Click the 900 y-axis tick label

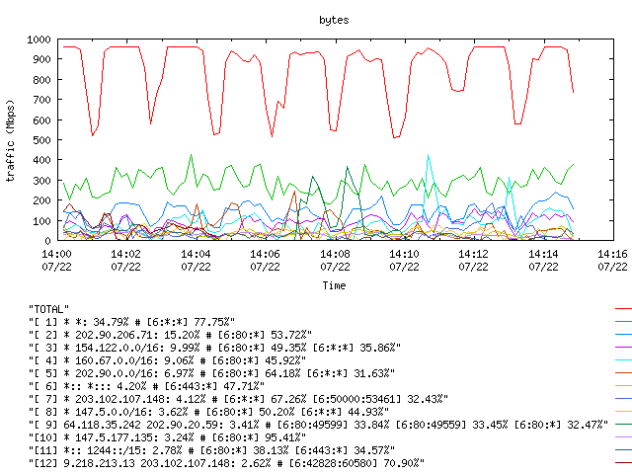click(x=41, y=59)
